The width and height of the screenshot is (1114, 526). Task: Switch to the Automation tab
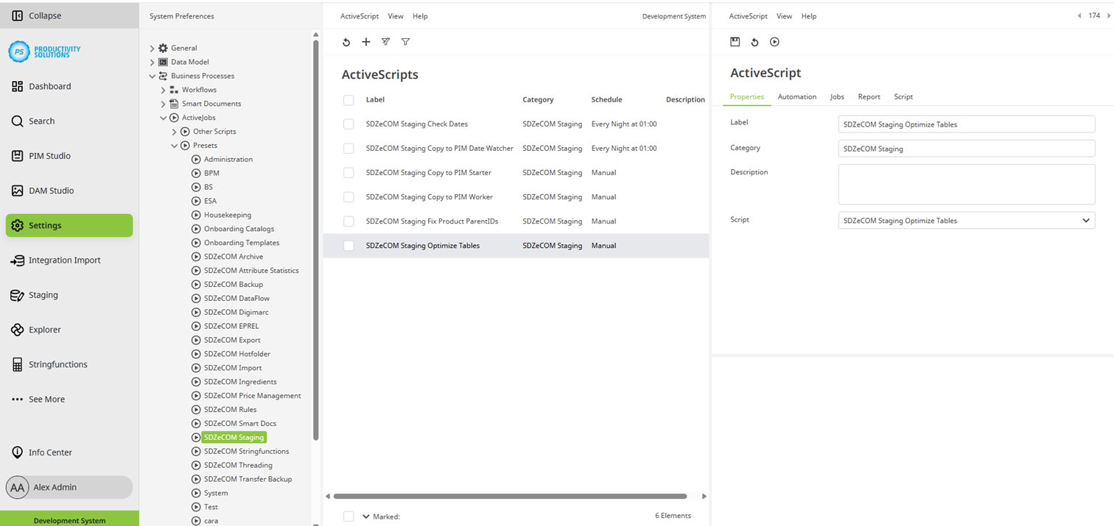point(796,96)
